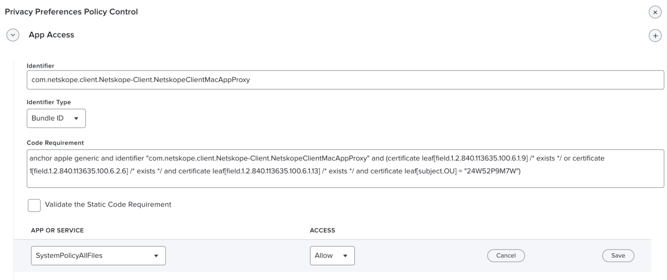Viewport: 667px width, 280px height.
Task: Cancel editing the app access row
Action: (506, 255)
